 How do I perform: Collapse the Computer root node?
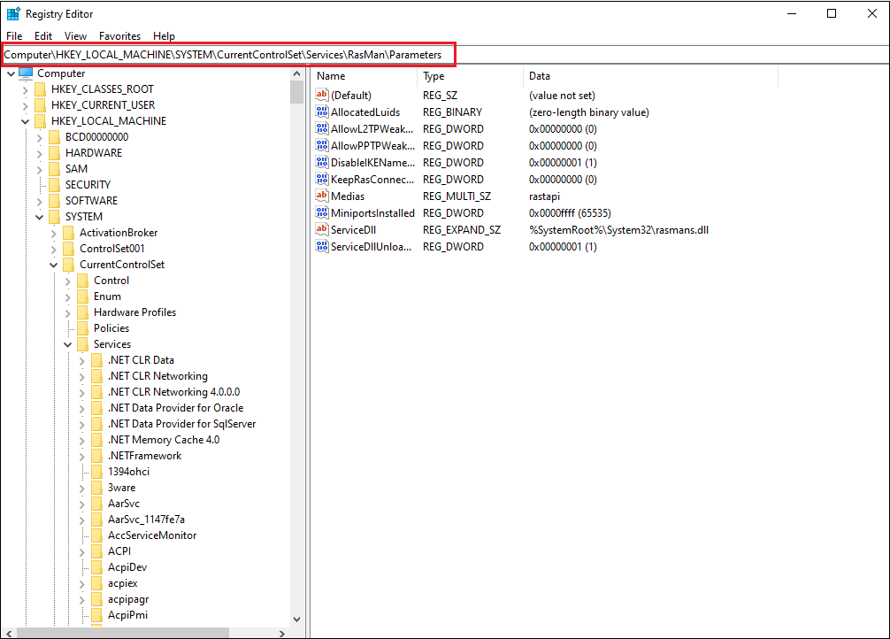pos(11,73)
